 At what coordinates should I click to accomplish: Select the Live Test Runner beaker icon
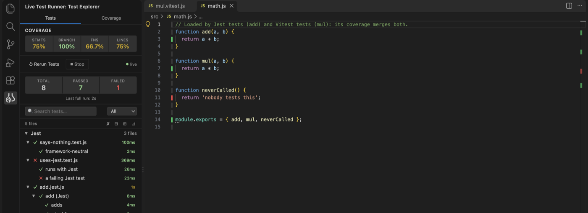(x=10, y=98)
